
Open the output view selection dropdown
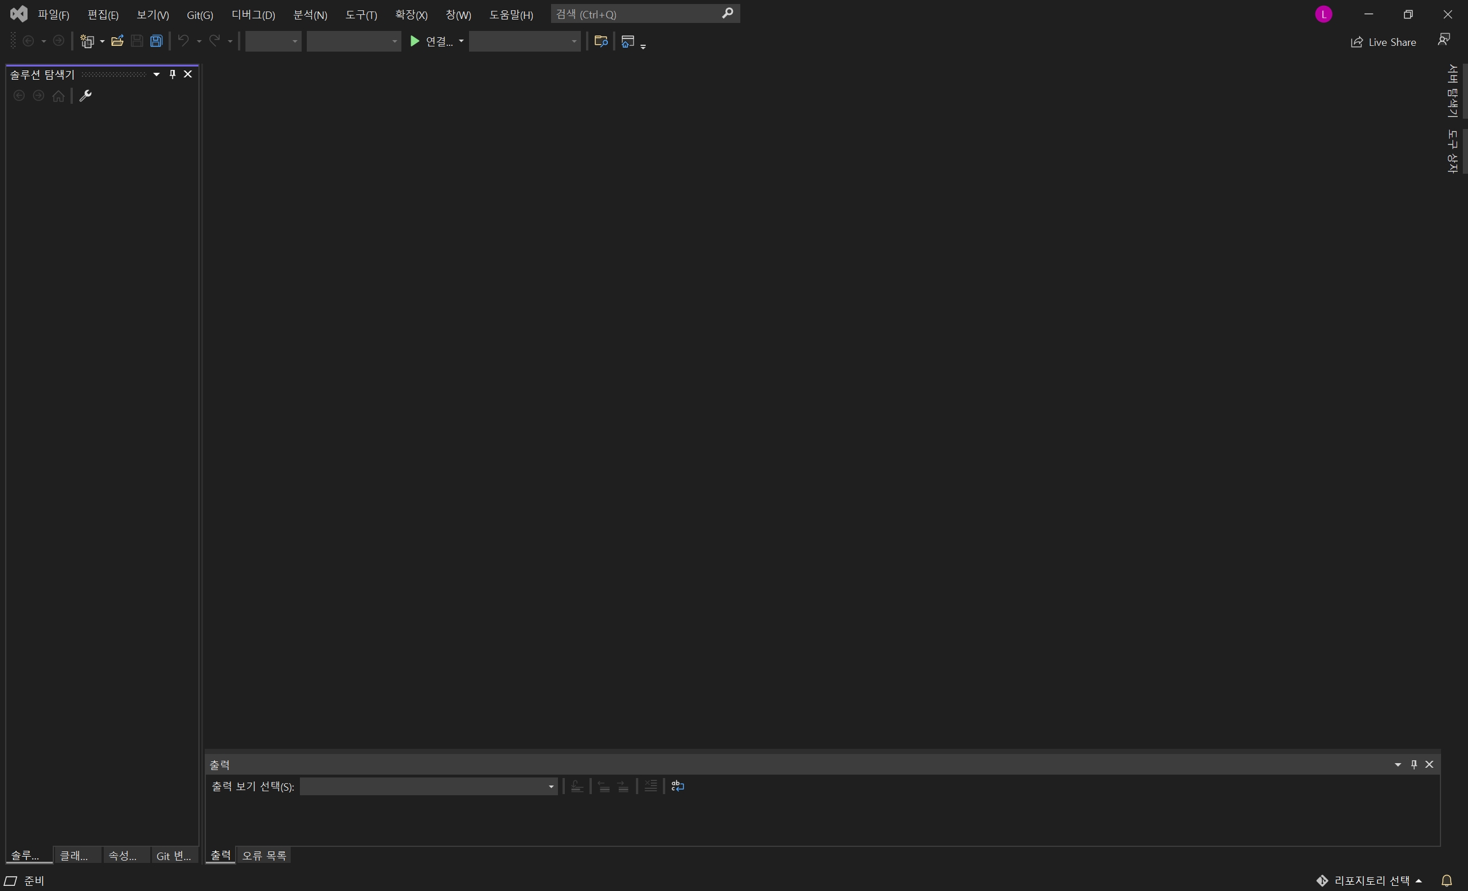click(428, 786)
